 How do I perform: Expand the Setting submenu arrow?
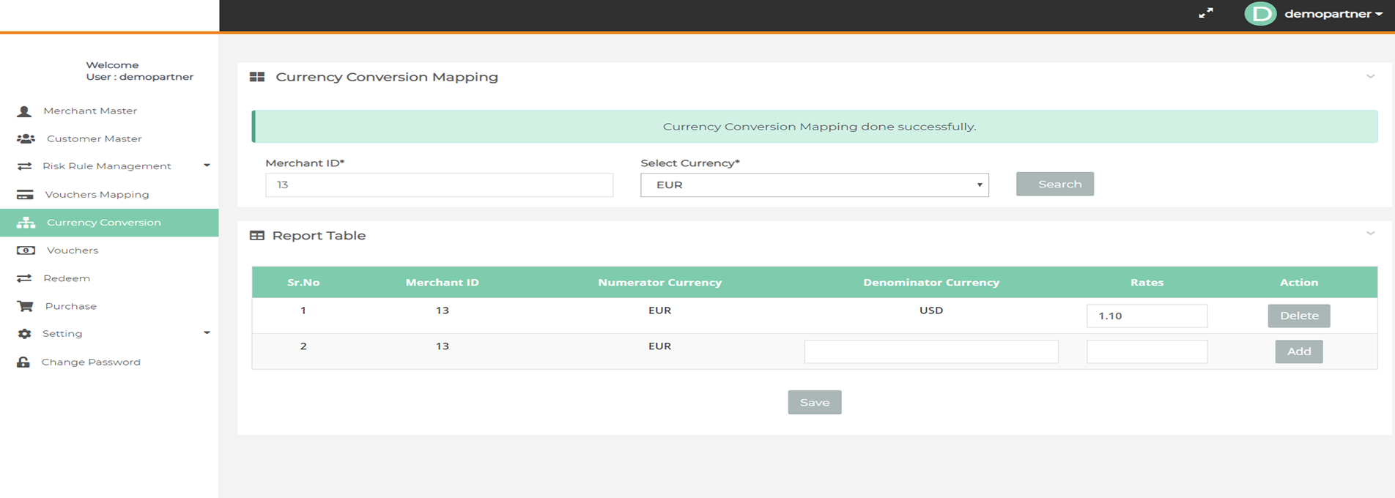point(207,333)
